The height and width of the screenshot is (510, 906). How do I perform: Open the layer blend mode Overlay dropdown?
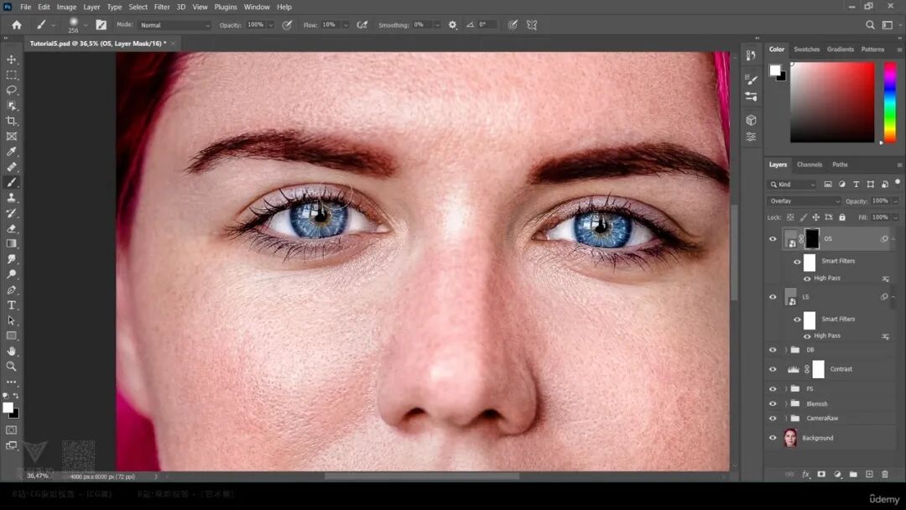pos(804,201)
